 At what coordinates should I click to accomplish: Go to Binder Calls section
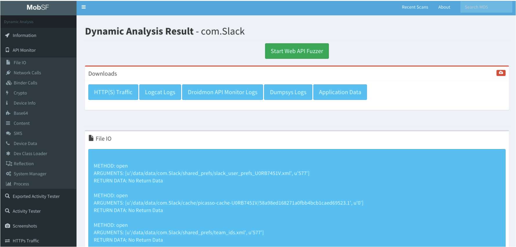[38, 83]
